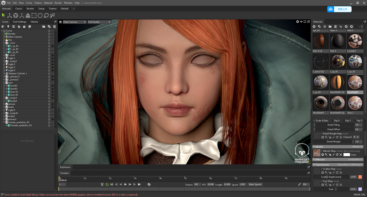Duplicate the selected scene object
The height and width of the screenshot is (197, 367).
tap(49, 27)
